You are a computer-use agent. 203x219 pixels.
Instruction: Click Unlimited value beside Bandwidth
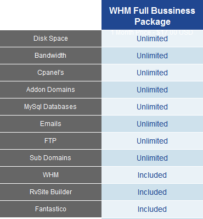(x=152, y=56)
